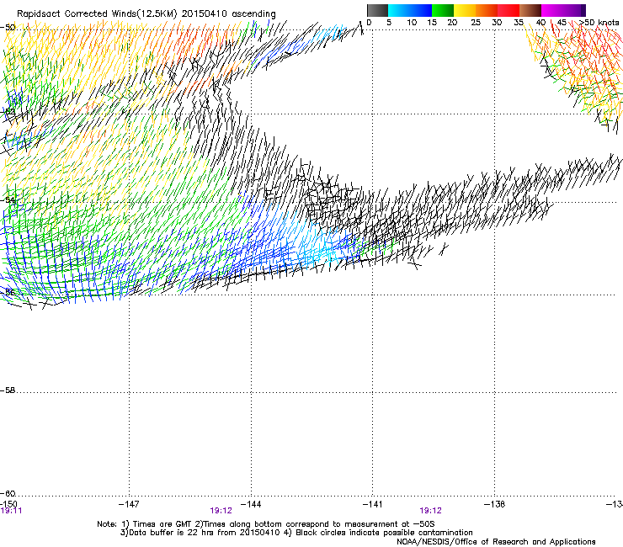Click the '-52' latitude label
The image size is (623, 547).
click(x=8, y=112)
